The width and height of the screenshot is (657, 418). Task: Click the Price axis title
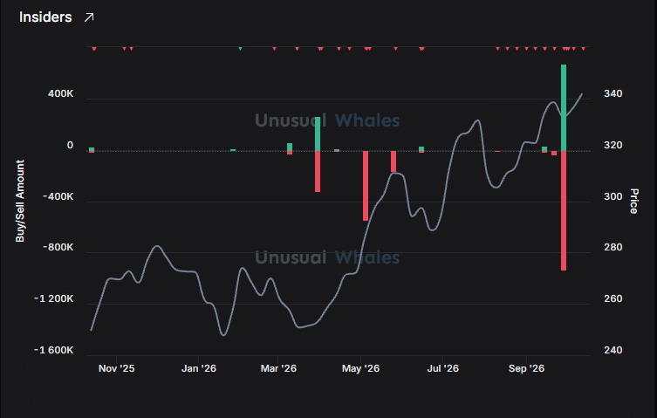tap(634, 202)
